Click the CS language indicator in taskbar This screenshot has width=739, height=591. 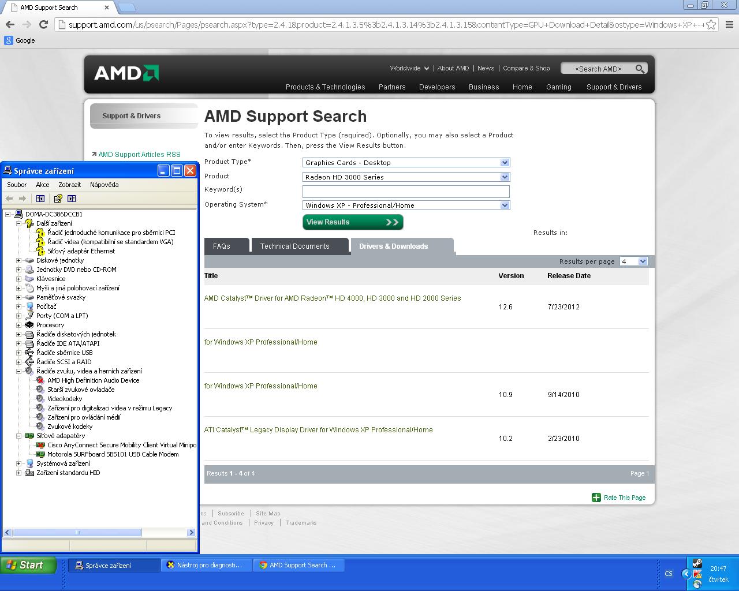point(669,574)
